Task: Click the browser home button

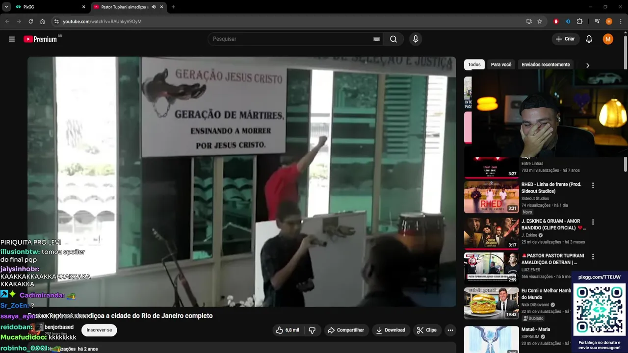Action: [43, 22]
